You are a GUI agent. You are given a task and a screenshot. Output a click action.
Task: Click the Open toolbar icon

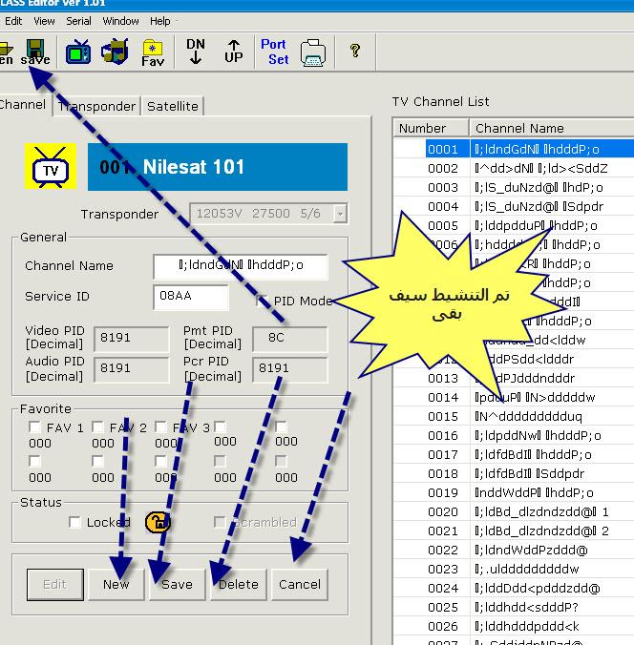pos(6,52)
